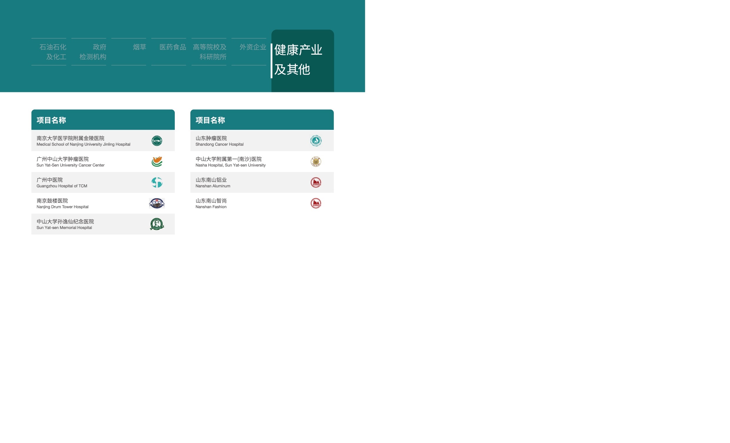
Task: Click the text 广州中山大学肿瘤医院
Action: tap(63, 159)
